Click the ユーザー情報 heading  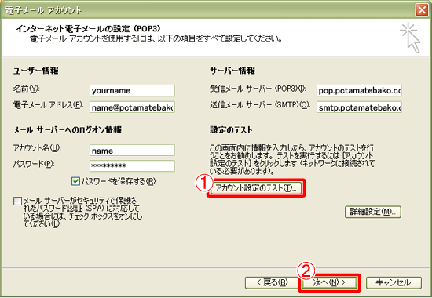[36, 71]
